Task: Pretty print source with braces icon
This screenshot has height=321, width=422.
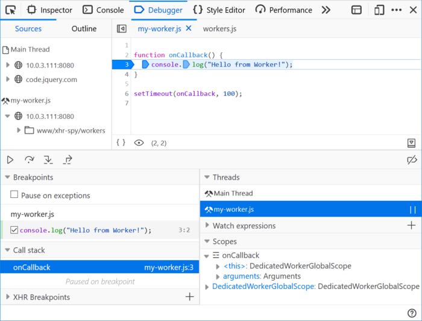Action: click(x=121, y=143)
